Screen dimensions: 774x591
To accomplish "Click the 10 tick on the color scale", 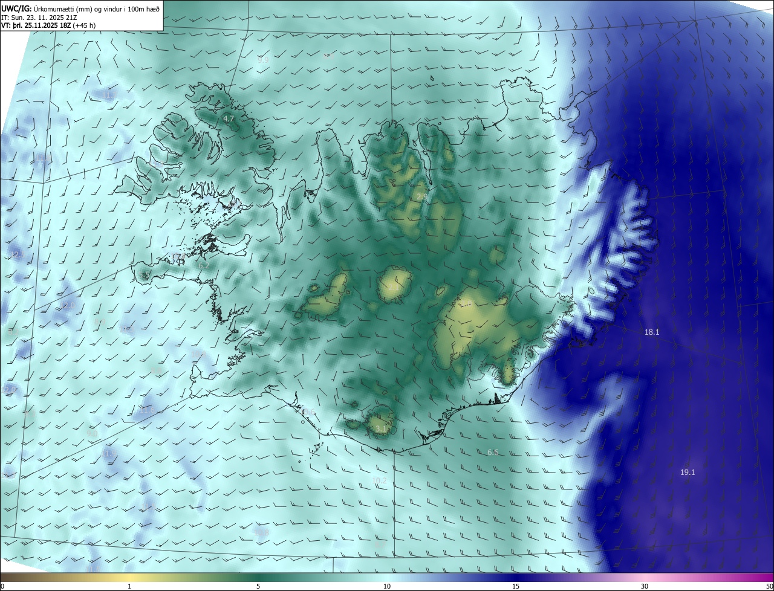I will pos(387,586).
